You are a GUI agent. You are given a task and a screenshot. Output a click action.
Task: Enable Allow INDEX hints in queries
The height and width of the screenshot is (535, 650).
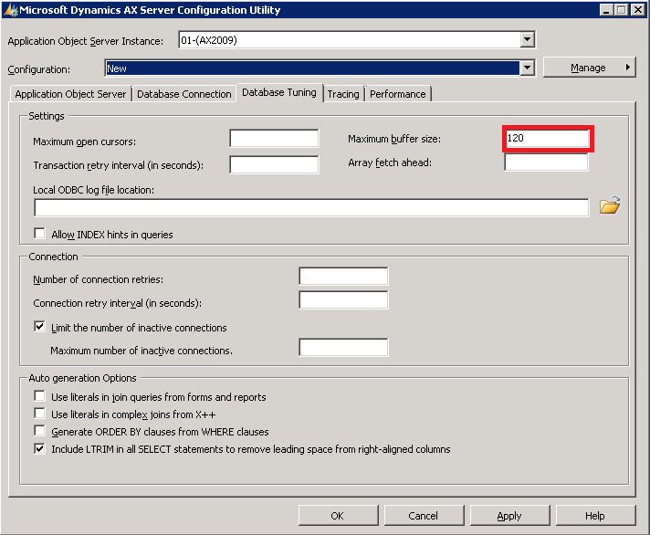(40, 234)
